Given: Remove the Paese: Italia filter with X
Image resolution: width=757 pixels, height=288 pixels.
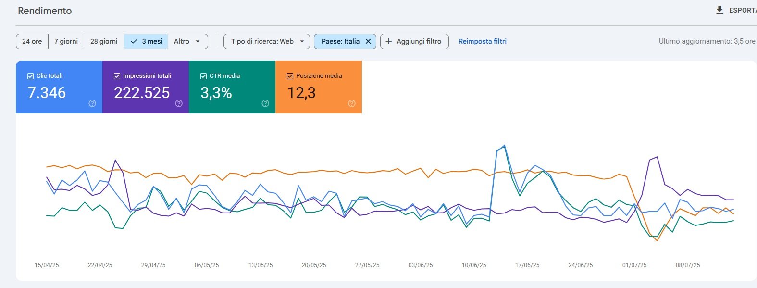Looking at the screenshot, I should pos(368,41).
